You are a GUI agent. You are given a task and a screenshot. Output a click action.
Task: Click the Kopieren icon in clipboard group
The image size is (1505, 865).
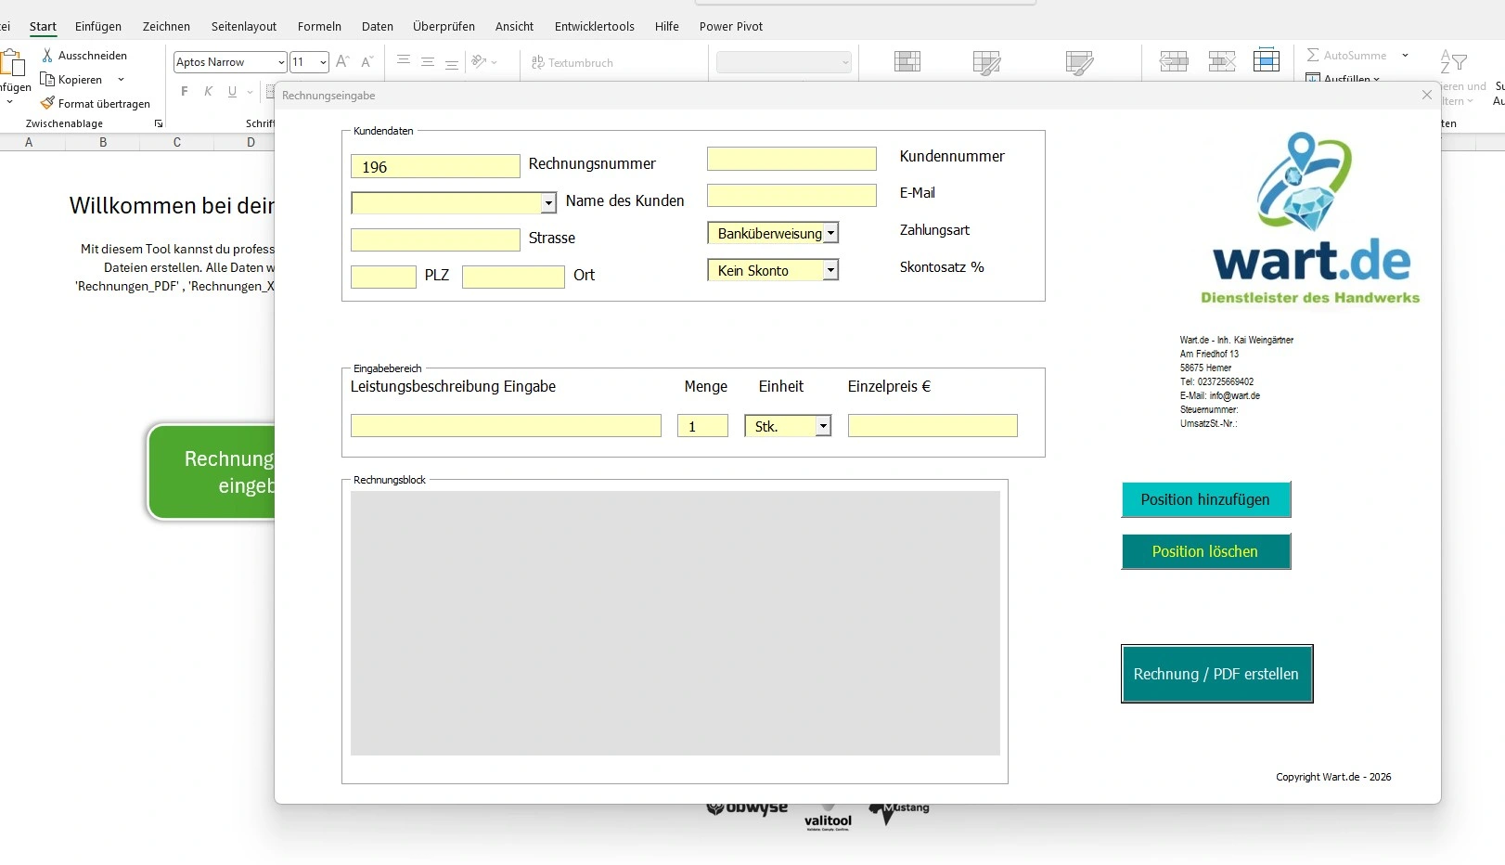pyautogui.click(x=47, y=80)
